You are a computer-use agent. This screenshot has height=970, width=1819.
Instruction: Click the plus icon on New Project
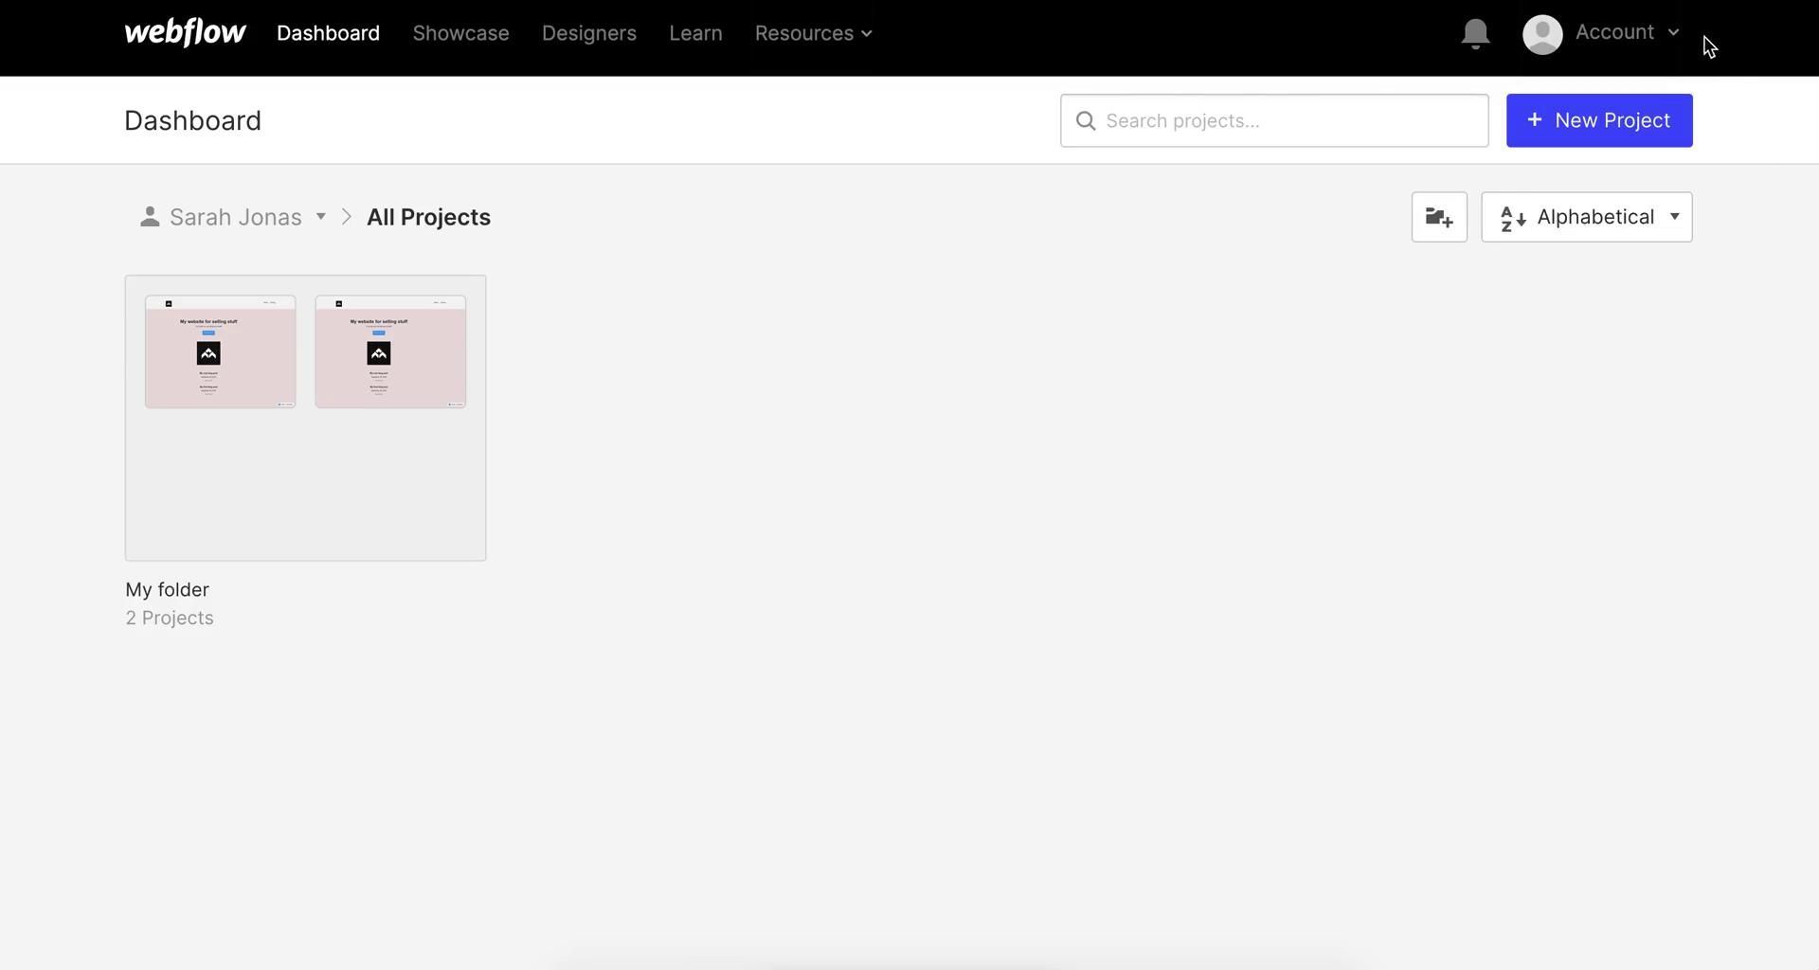pos(1534,120)
